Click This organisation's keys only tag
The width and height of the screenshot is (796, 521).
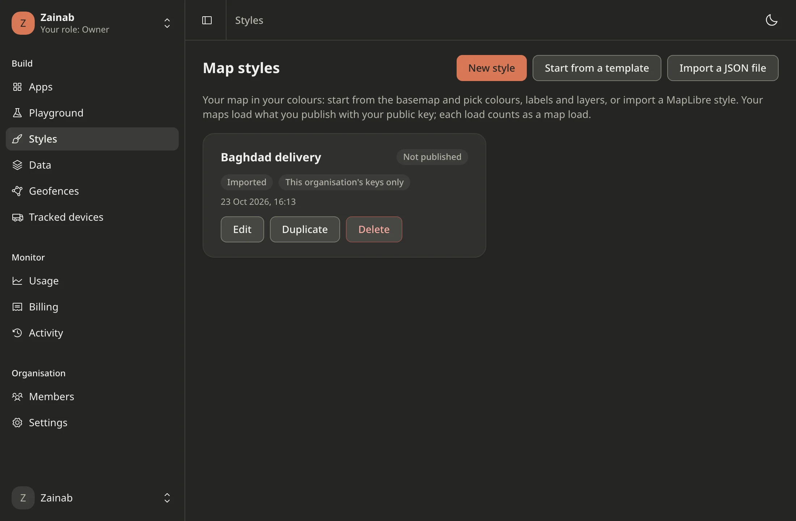pos(344,182)
